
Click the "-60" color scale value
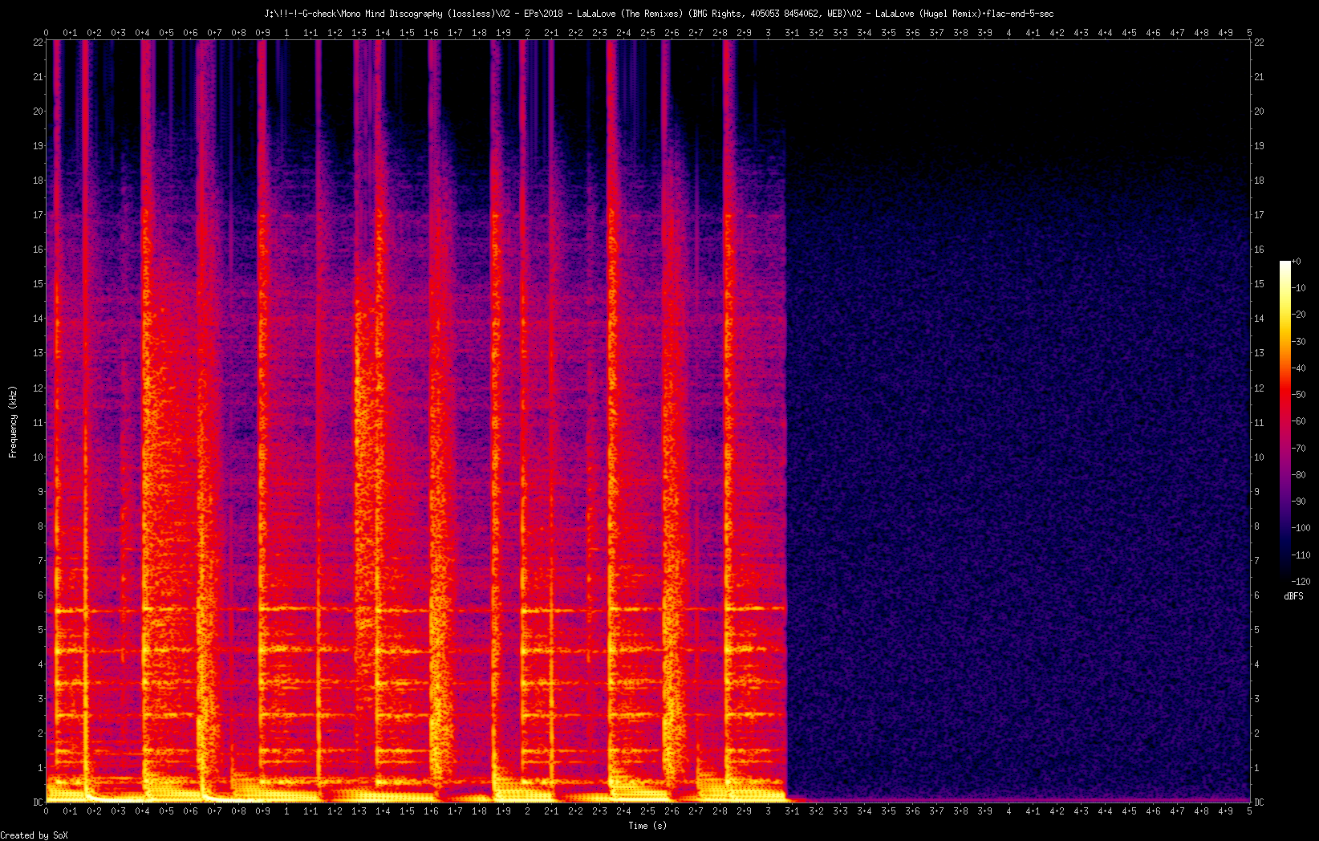tap(1299, 421)
